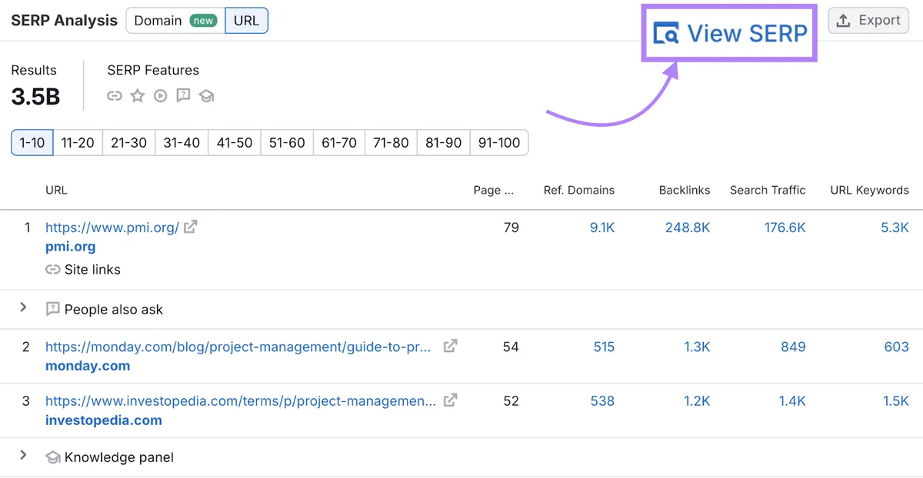
Task: View pmi.org 5.3K URL keywords
Action: [895, 227]
